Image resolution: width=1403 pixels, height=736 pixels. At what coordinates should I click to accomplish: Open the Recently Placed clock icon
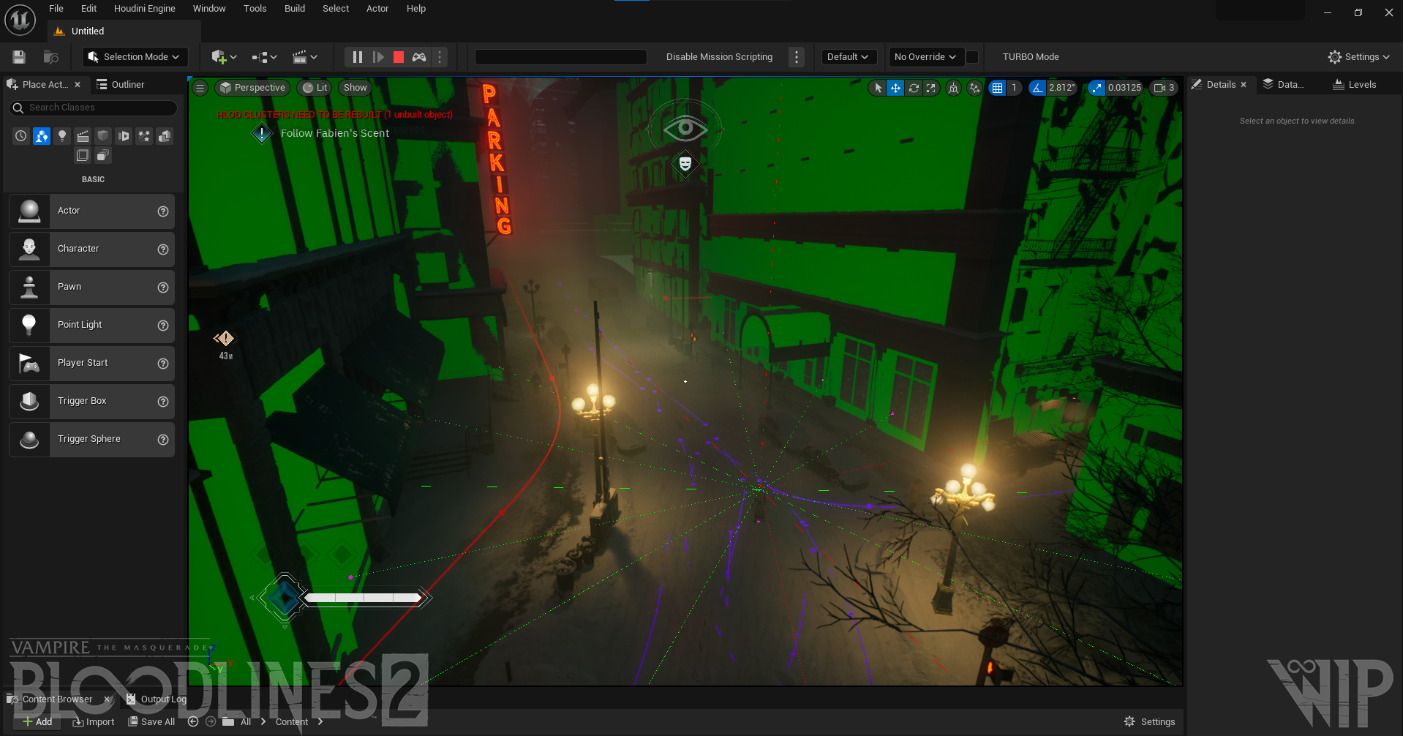click(x=20, y=136)
